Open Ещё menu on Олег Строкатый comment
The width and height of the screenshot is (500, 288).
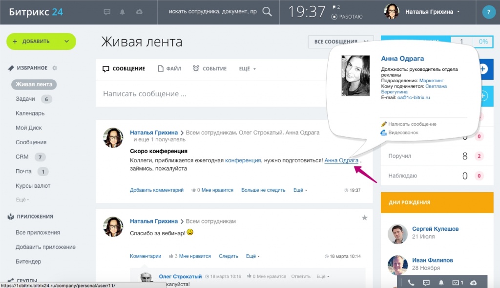click(323, 276)
